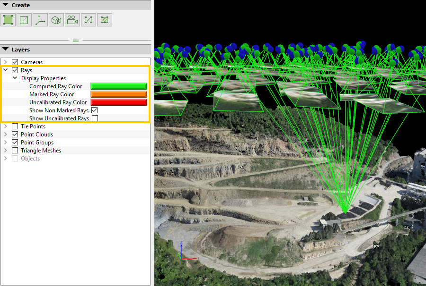426x286 pixels.
Task: Click the orientation axes create icon
Action: pyautogui.click(x=40, y=20)
